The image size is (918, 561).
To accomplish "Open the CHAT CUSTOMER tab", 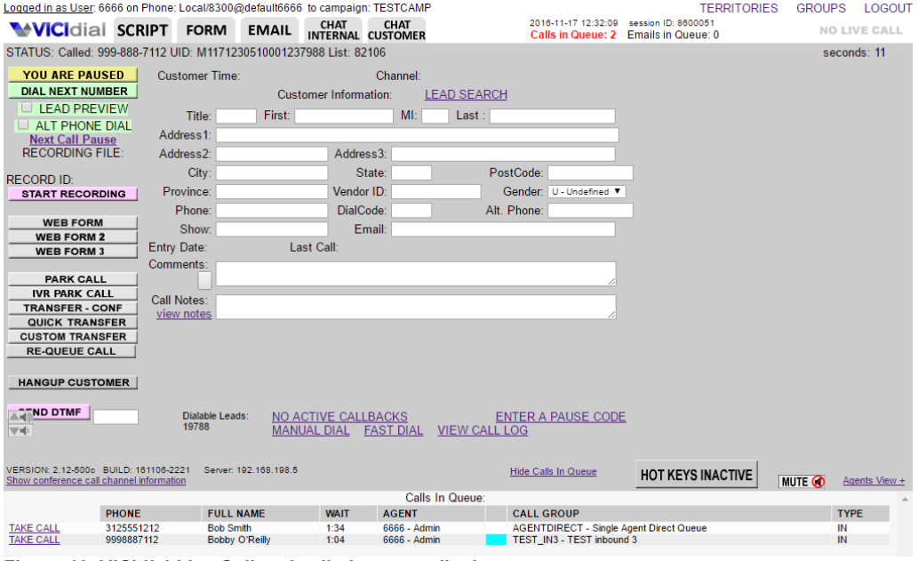I will (x=396, y=30).
